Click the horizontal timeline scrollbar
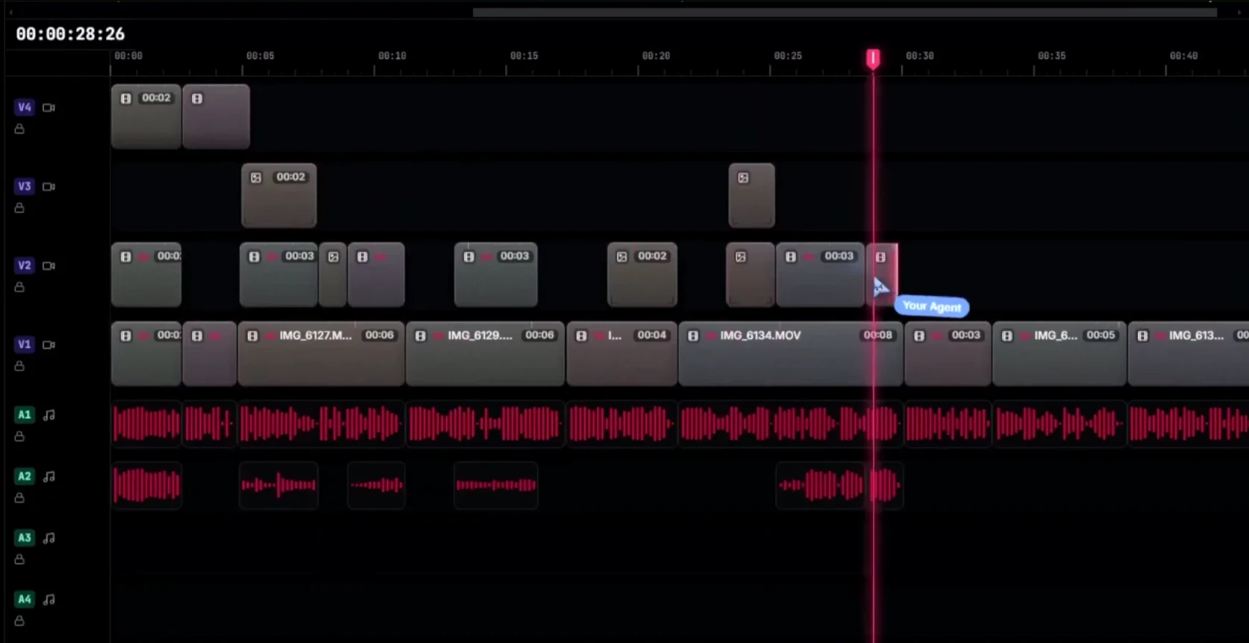Image resolution: width=1249 pixels, height=643 pixels. tap(845, 13)
